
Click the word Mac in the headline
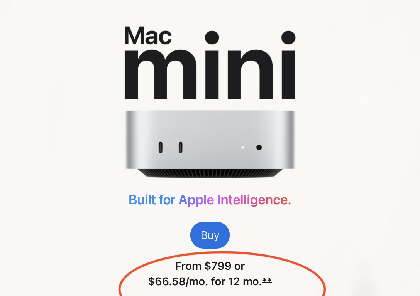tap(148, 35)
